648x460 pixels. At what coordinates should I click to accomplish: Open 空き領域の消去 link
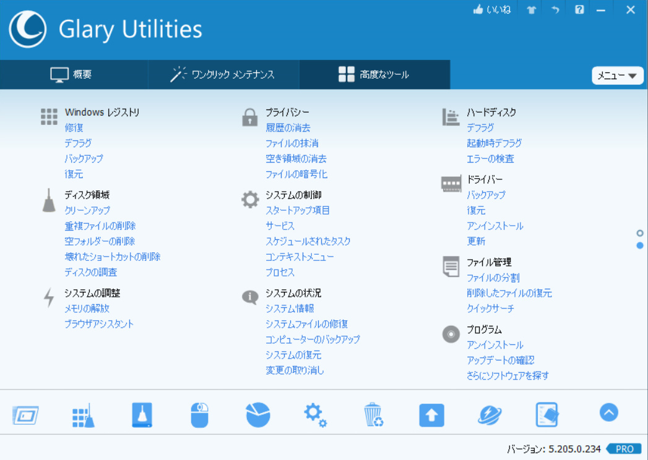pyautogui.click(x=296, y=158)
